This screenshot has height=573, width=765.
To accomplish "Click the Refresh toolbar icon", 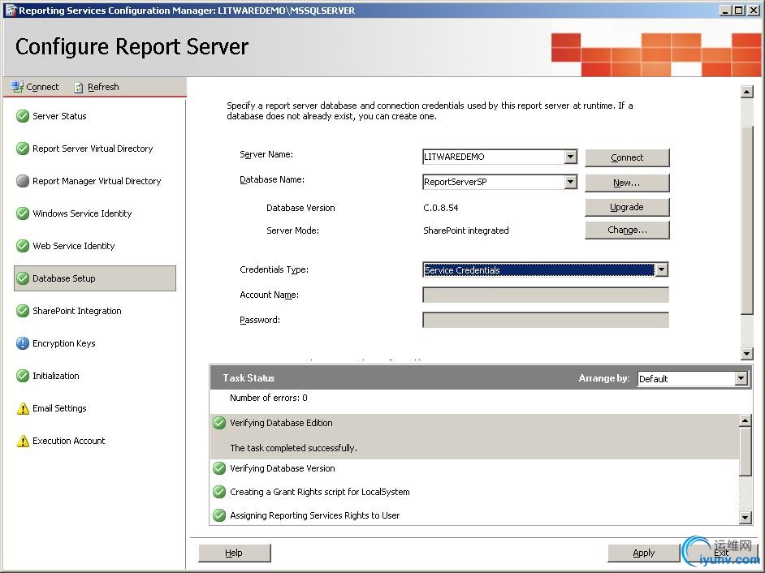I will 79,87.
